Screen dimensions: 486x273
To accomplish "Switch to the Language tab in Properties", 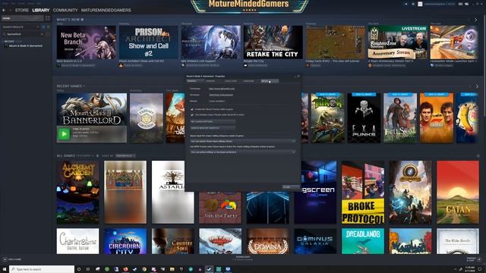I will 248,81.
